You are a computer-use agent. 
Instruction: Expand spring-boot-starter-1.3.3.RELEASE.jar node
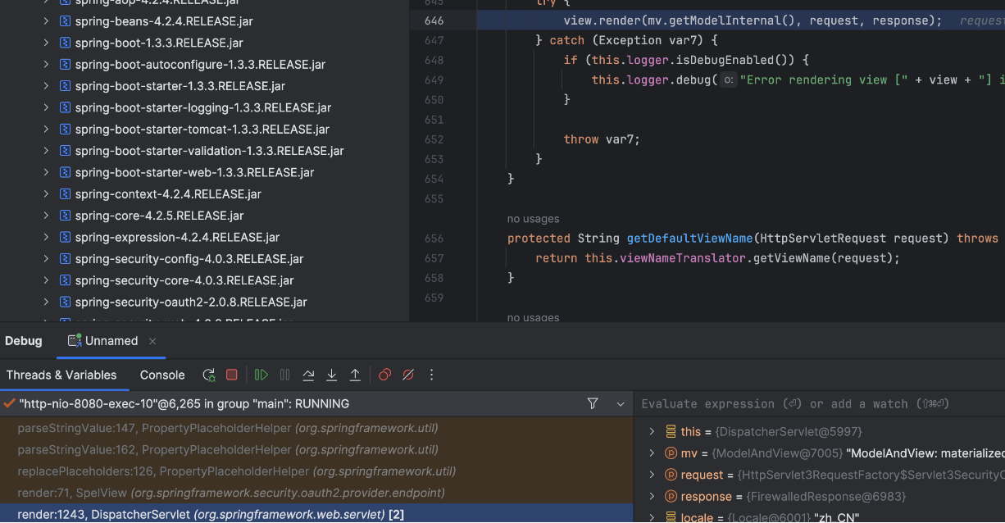coord(46,85)
